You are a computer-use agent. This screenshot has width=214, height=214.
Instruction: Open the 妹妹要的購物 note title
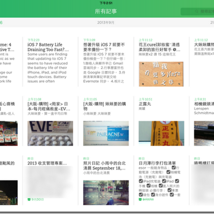[104, 106]
